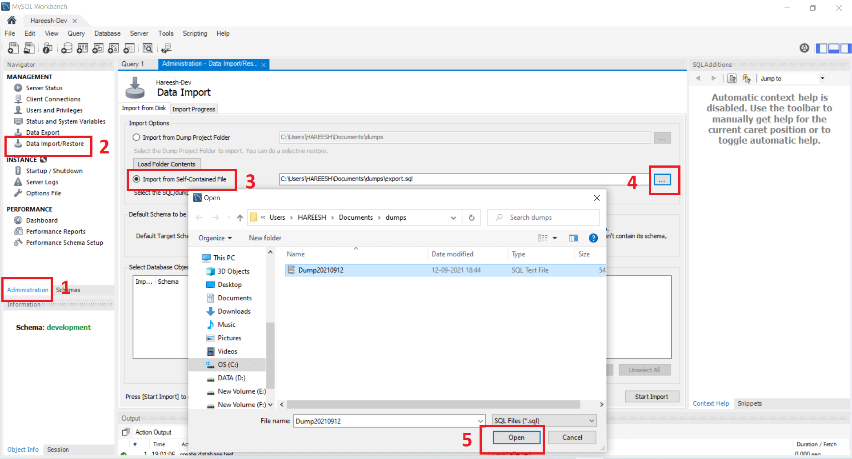Screen dimensions: 852x459
Task: Click the Start Import button
Action: [652, 396]
